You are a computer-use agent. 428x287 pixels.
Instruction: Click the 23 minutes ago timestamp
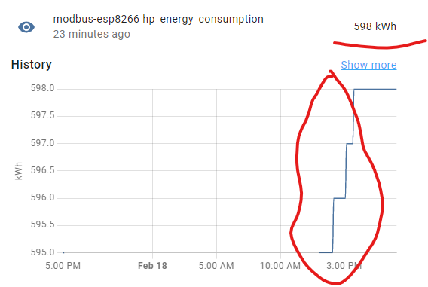click(91, 34)
